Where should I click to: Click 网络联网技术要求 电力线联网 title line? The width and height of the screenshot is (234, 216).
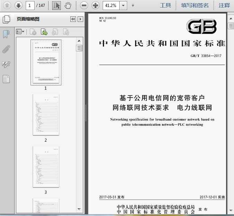[x=162, y=108]
